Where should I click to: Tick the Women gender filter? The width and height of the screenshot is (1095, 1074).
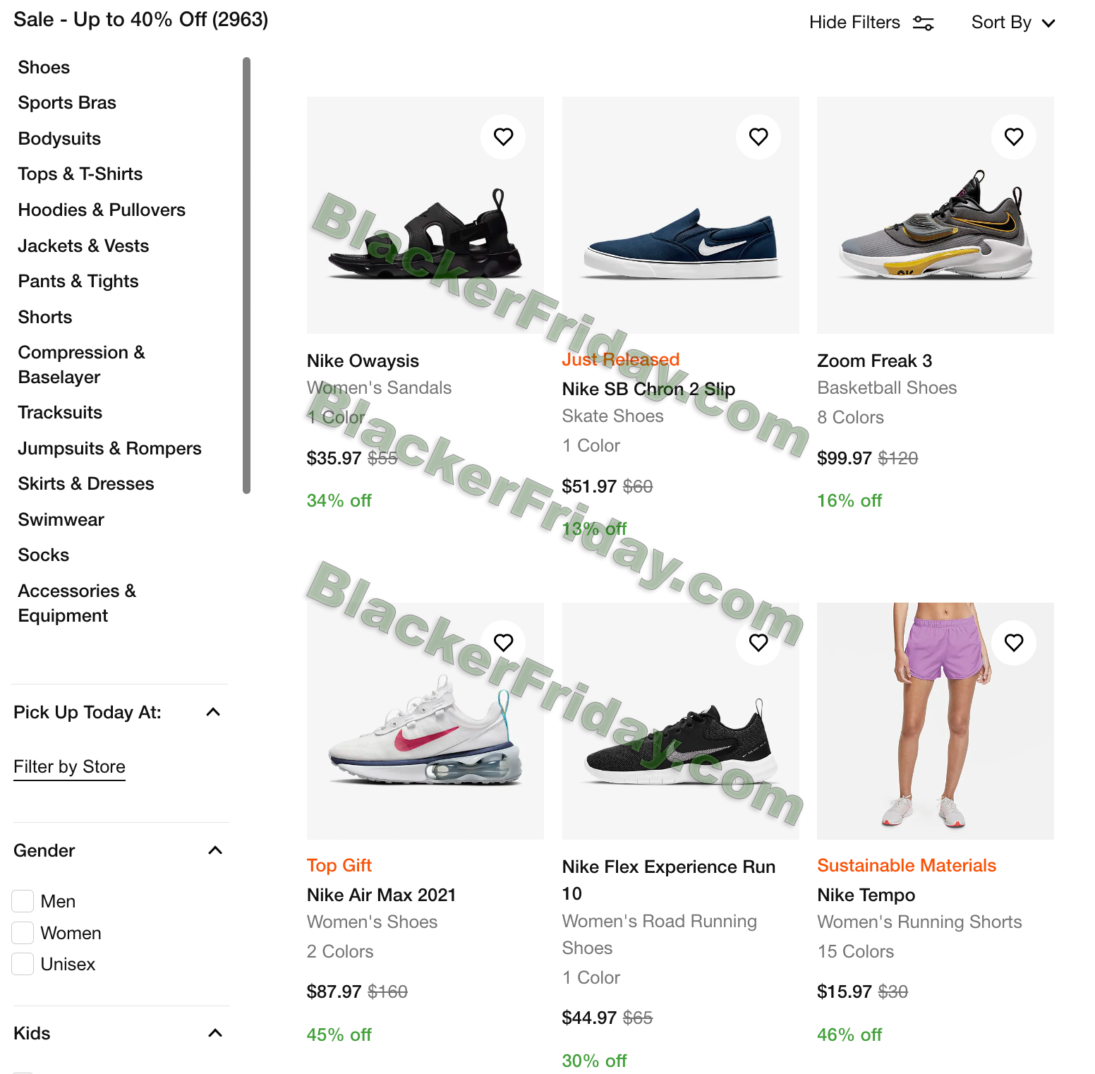coord(23,933)
